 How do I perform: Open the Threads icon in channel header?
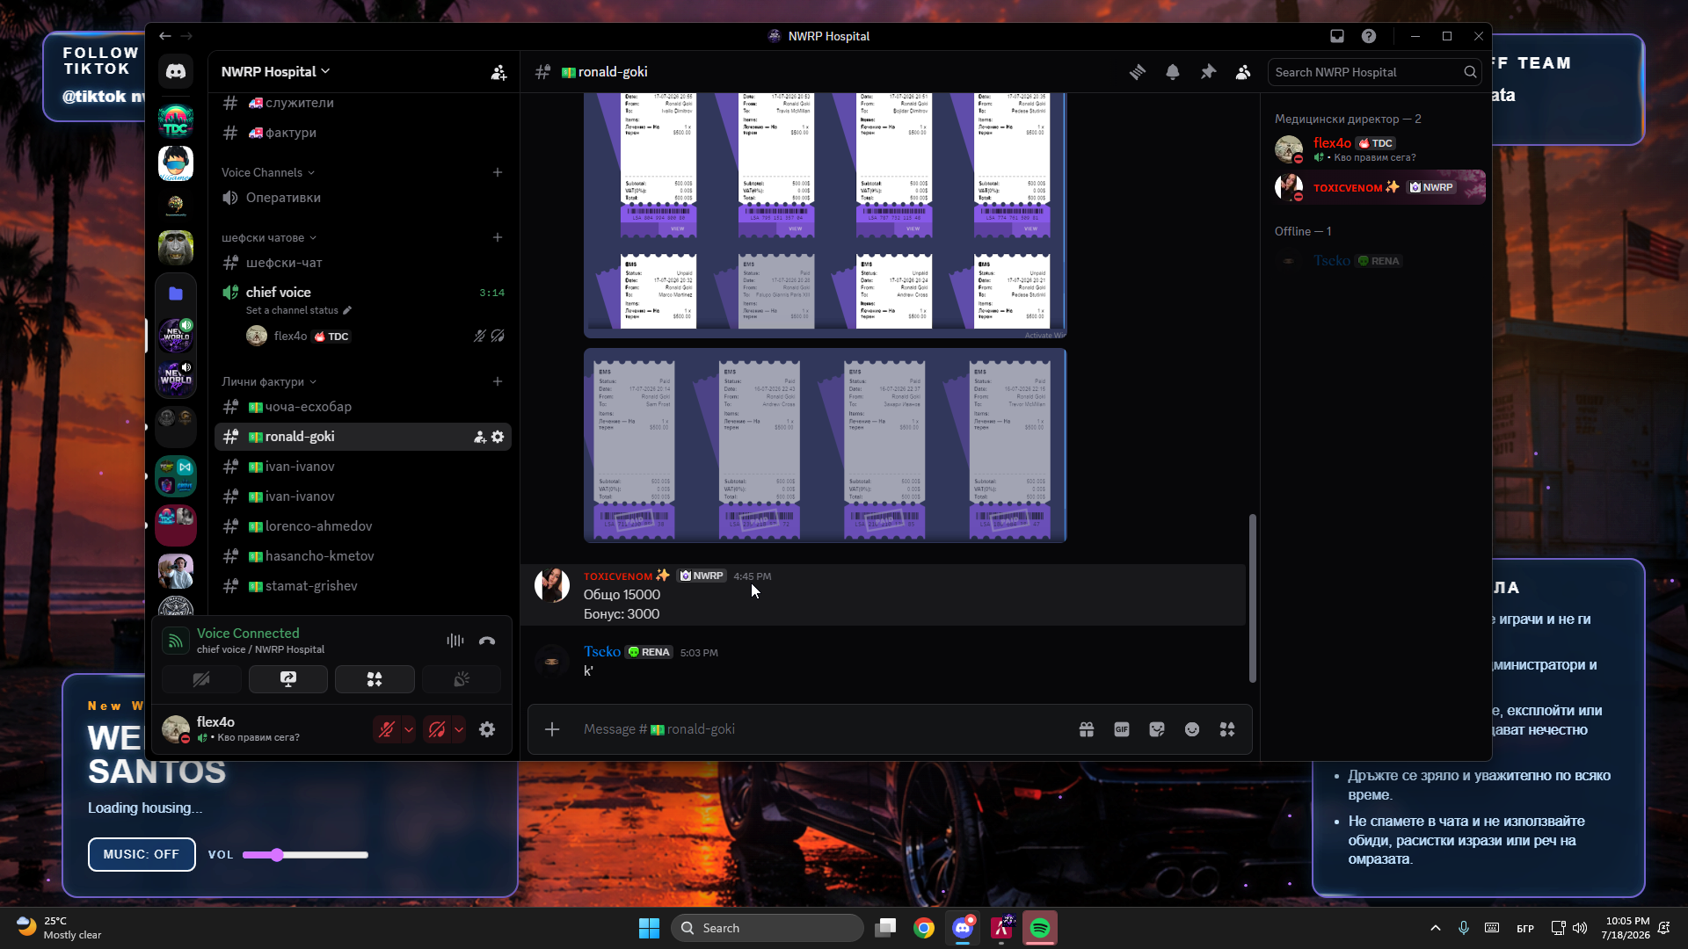click(1138, 72)
